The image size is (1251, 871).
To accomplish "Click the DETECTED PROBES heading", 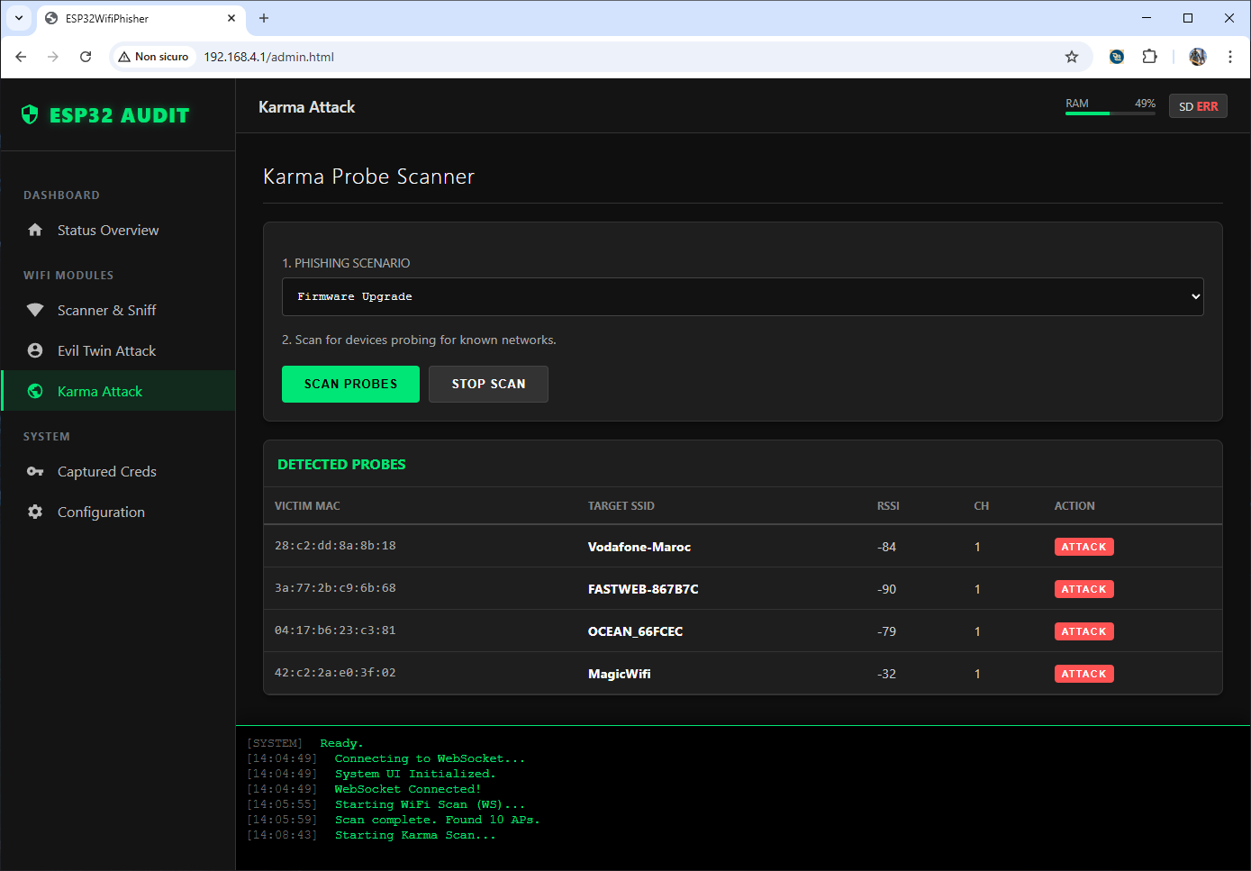I will 341,465.
